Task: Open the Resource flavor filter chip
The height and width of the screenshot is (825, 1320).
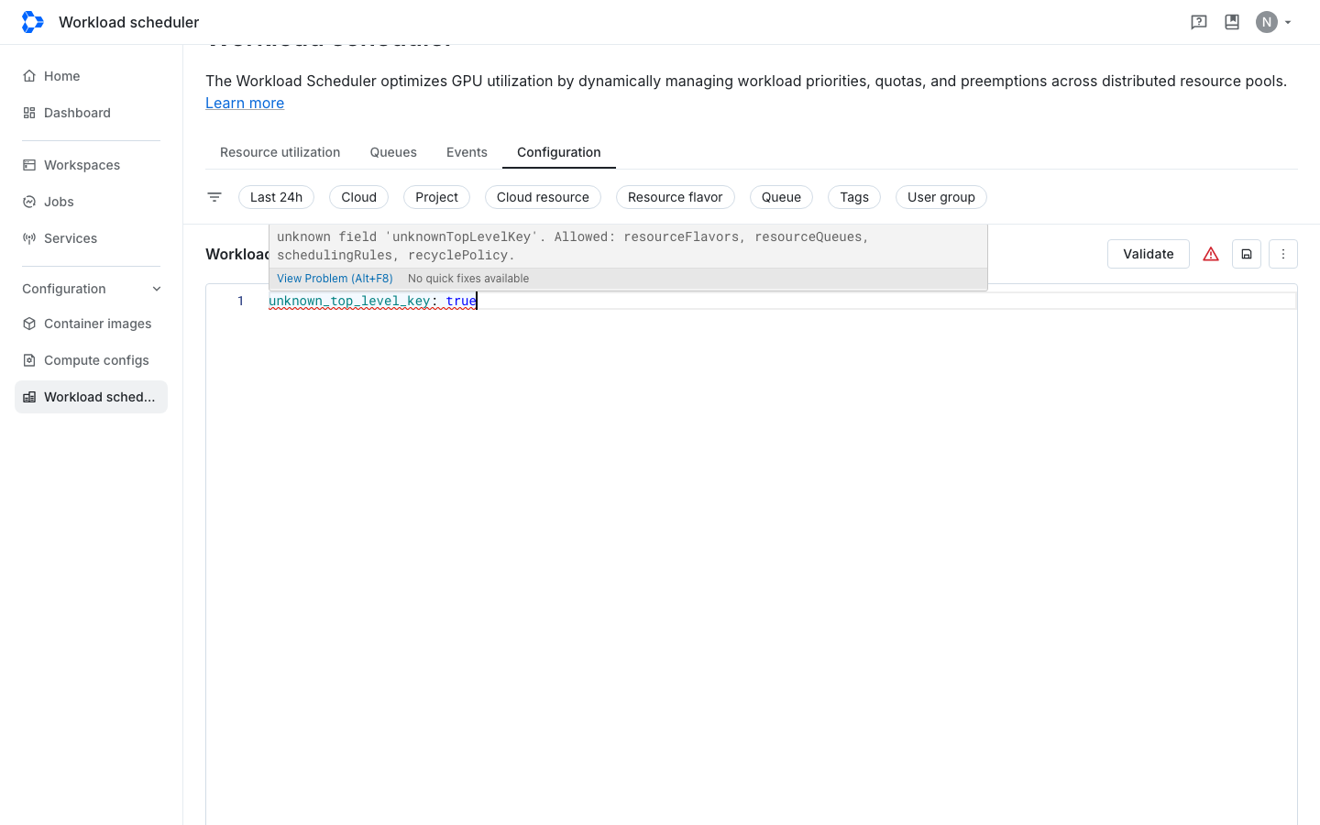Action: point(675,197)
